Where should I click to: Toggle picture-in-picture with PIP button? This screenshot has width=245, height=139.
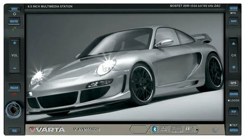click(x=234, y=111)
